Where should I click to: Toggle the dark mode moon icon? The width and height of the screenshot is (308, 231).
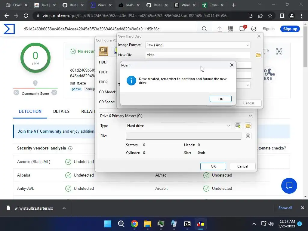[254, 29]
